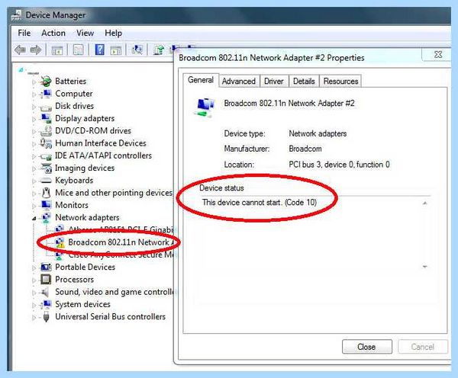This screenshot has height=378, width=458.
Task: Select the Imaging devices tree item label
Action: click(x=85, y=168)
